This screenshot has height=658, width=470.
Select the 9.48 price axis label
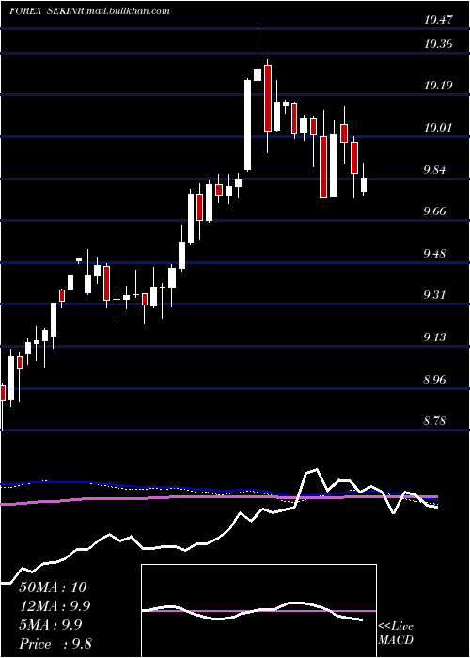434,254
